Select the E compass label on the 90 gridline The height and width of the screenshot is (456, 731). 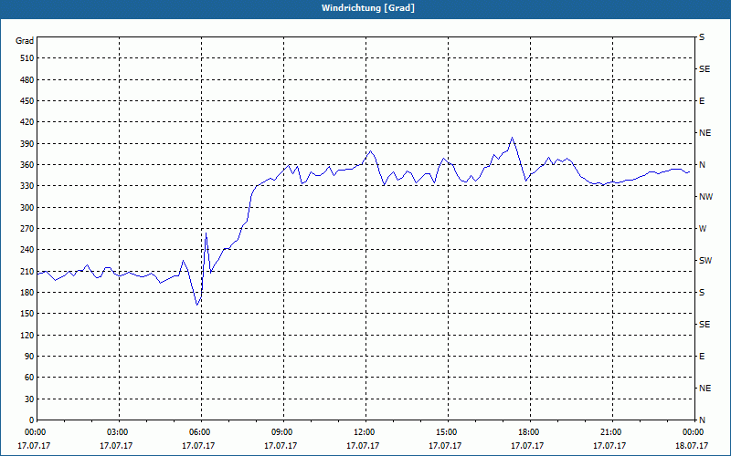(x=702, y=357)
